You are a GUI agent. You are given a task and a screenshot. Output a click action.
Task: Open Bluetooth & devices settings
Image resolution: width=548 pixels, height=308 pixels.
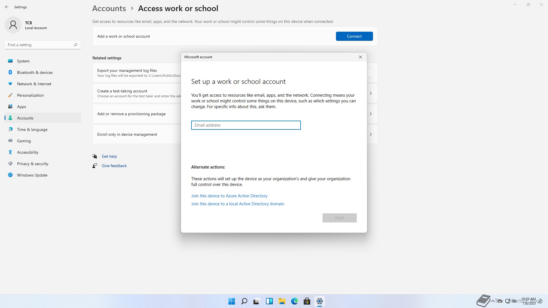pyautogui.click(x=43, y=72)
